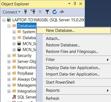
Task: Expand the Security folder
Action: point(9,56)
